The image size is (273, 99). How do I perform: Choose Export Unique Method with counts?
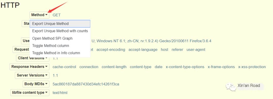click(x=60, y=31)
